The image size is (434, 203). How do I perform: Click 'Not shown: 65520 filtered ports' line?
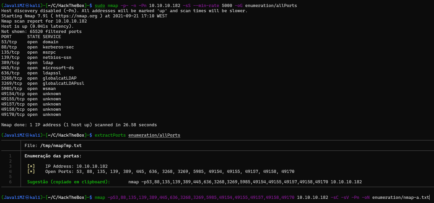[42, 32]
